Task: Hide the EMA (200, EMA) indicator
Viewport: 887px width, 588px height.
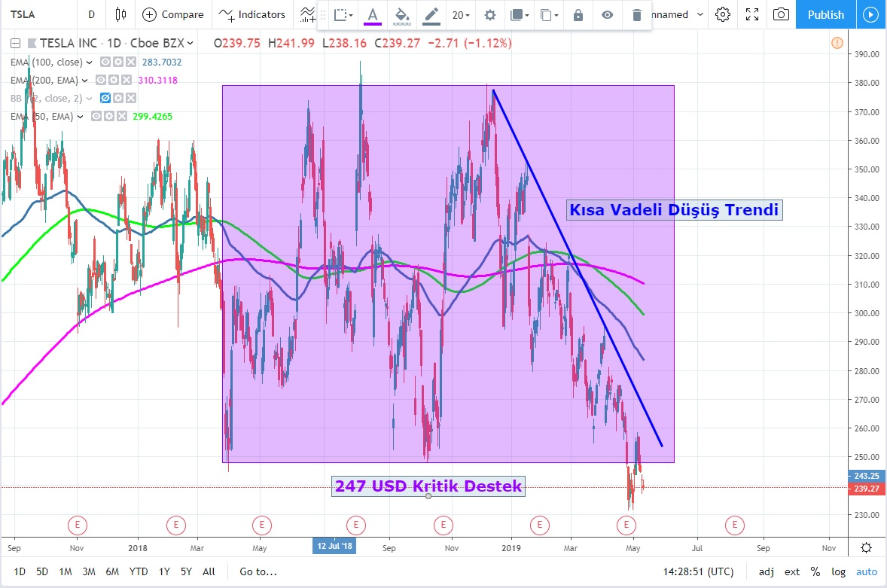Action: click(101, 81)
